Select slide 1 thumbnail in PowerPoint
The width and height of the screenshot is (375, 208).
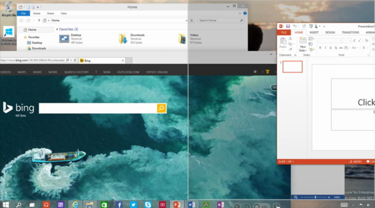[292, 66]
